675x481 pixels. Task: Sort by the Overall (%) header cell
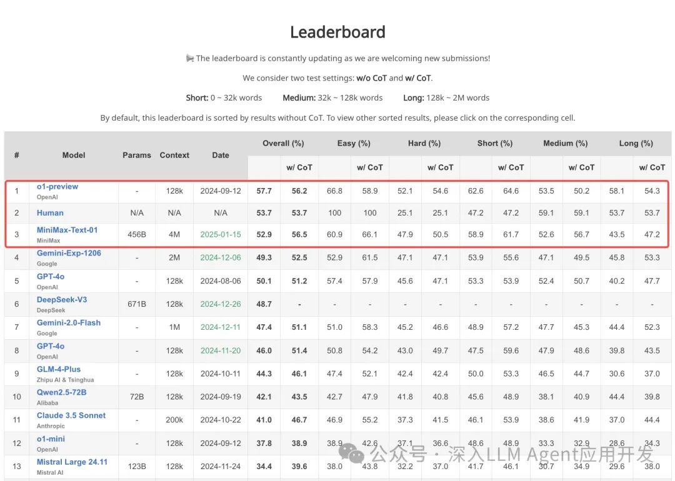283,143
